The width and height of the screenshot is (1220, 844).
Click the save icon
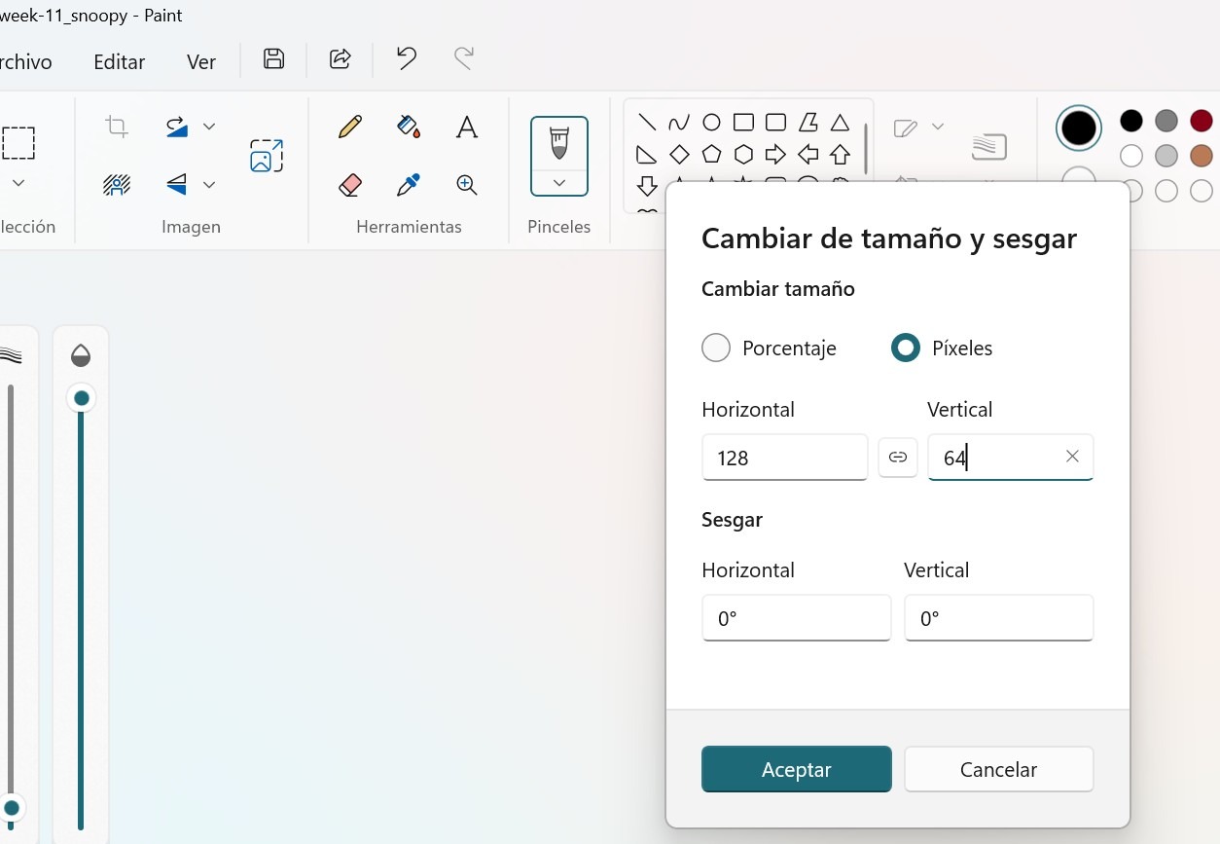tap(274, 58)
